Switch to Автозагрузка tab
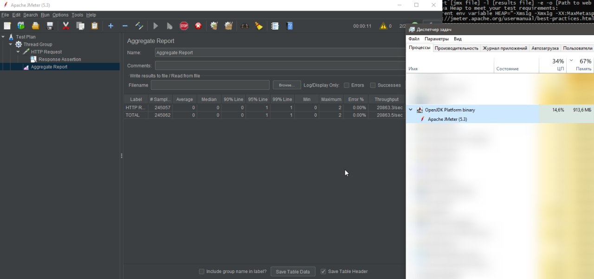 (545, 48)
